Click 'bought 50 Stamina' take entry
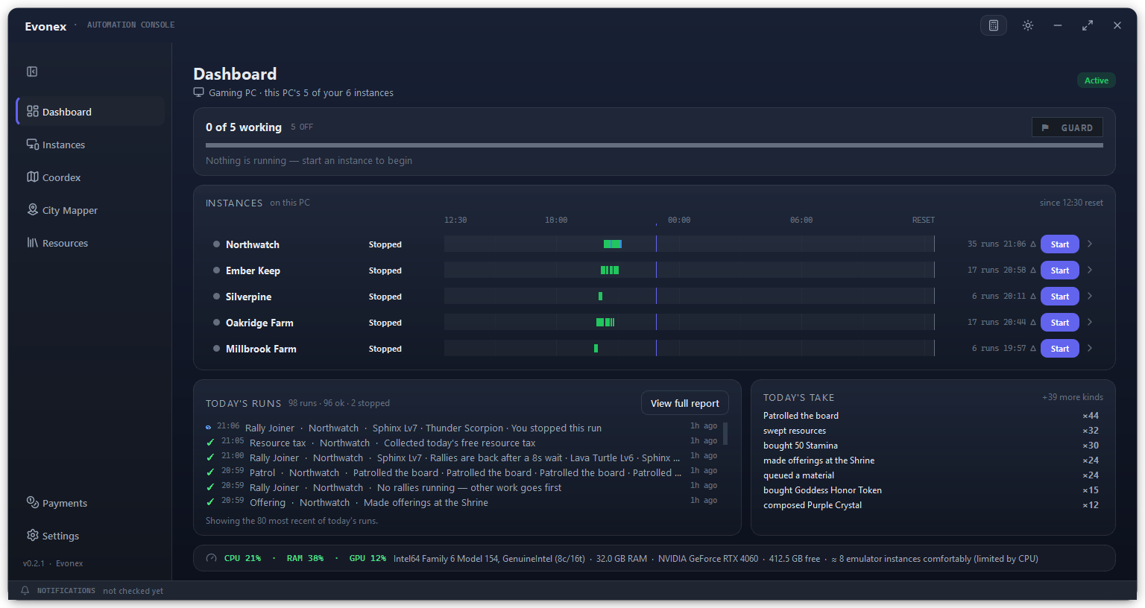The height and width of the screenshot is (608, 1145). click(801, 446)
